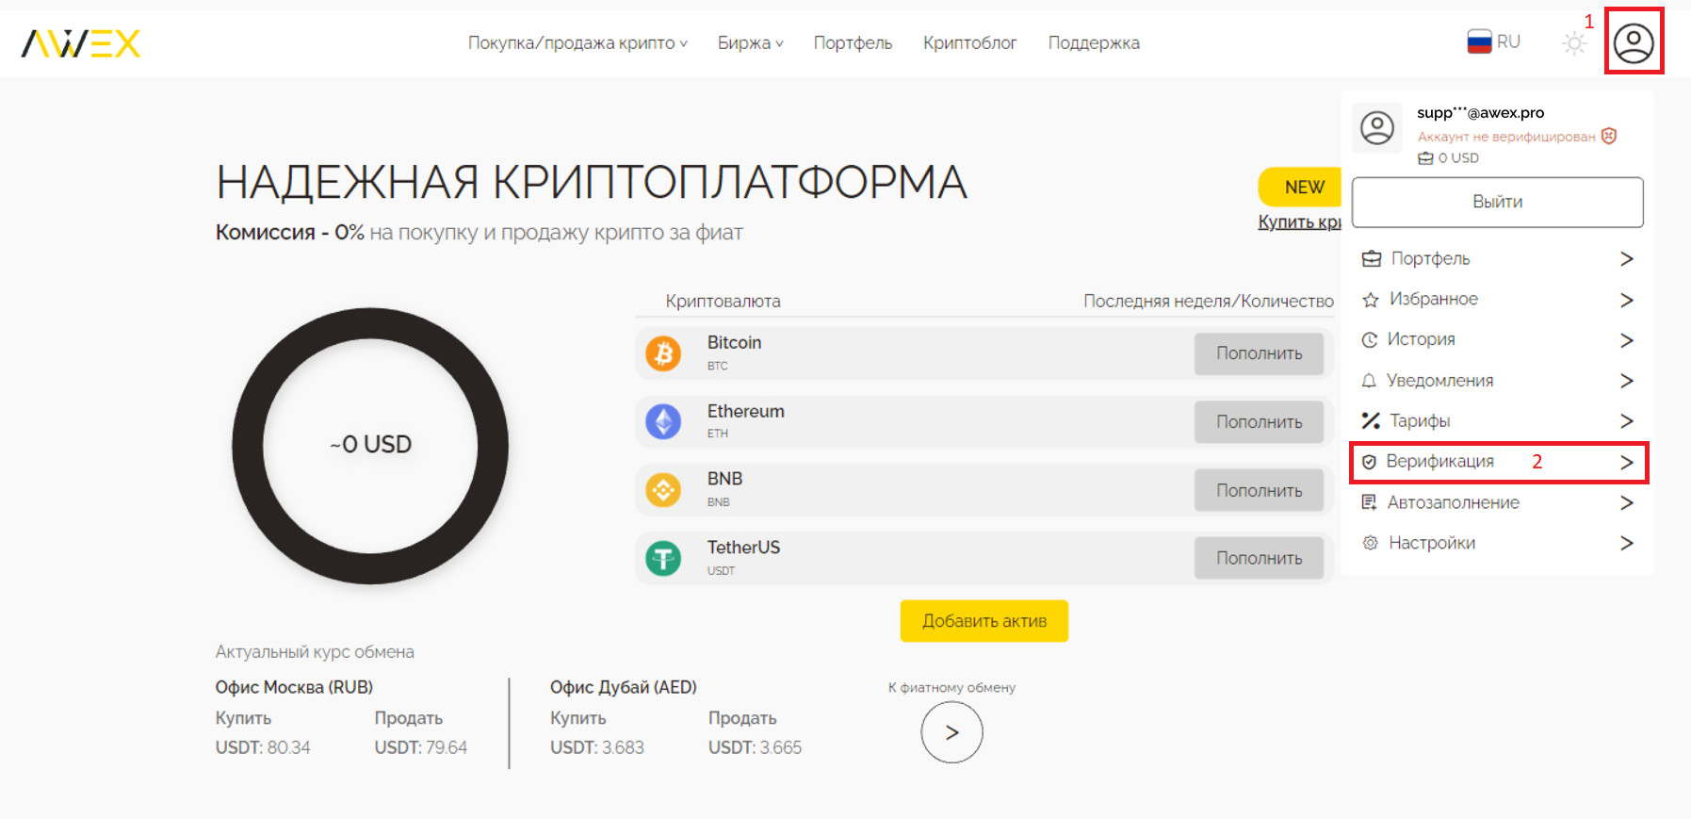This screenshot has height=819, width=1691.
Task: Click the Последняя неделя/Количество column header
Action: (x=1209, y=302)
